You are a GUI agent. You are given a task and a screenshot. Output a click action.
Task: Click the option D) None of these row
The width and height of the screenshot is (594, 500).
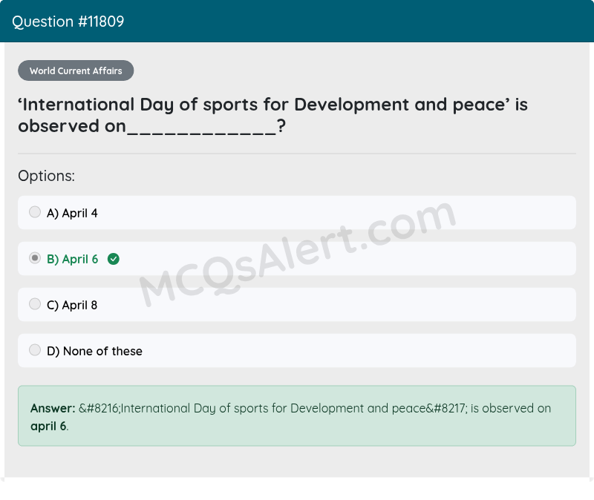click(297, 350)
